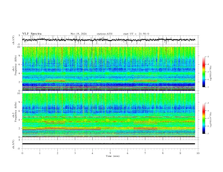Screen dimensions: 223x172
Task: Click tick label "3" on the Time axis
Action: (x=75, y=153)
